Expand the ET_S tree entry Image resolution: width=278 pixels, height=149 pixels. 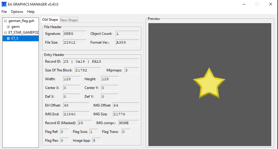tap(8, 38)
